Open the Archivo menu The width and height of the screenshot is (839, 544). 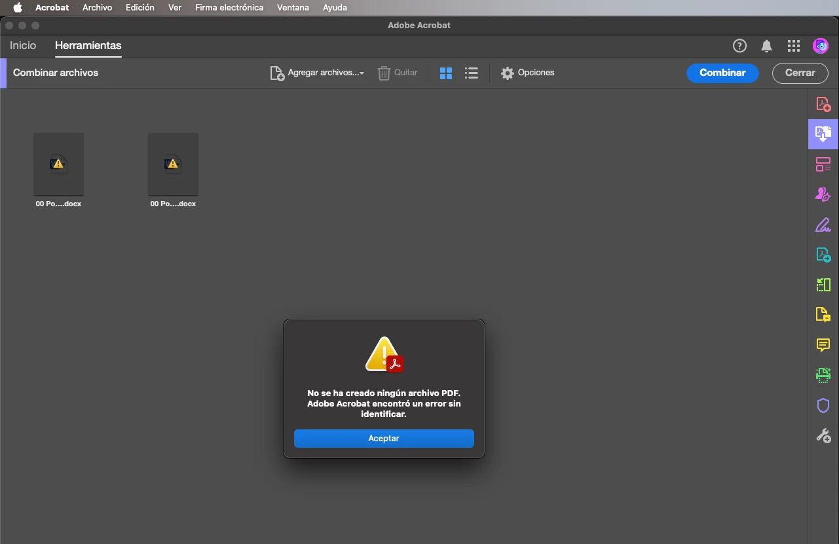tap(97, 8)
